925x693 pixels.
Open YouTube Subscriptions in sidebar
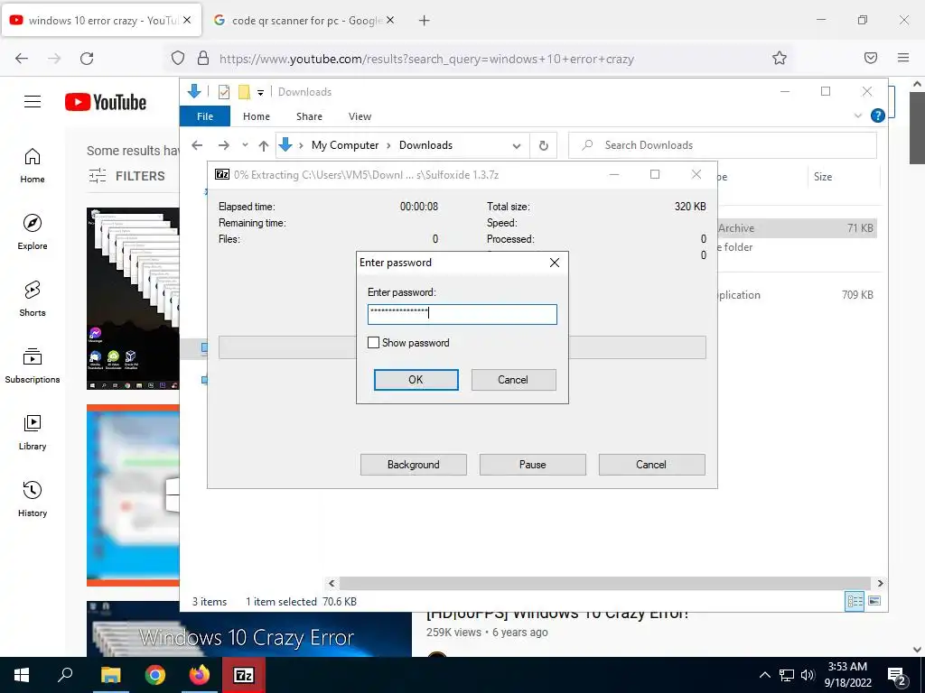coord(33,366)
